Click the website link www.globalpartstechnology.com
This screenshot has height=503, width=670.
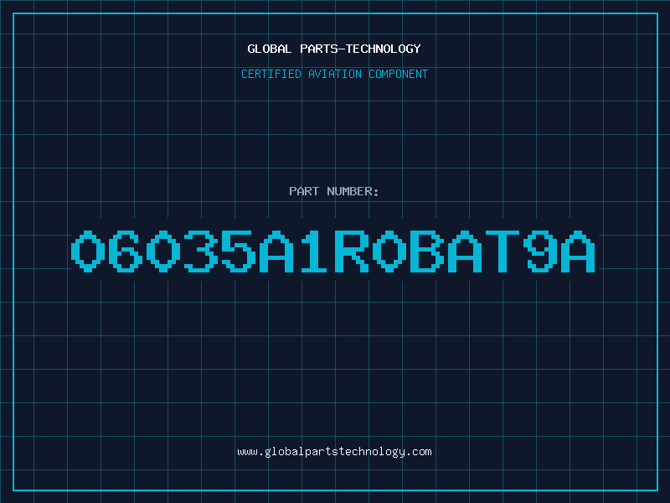pos(334,452)
